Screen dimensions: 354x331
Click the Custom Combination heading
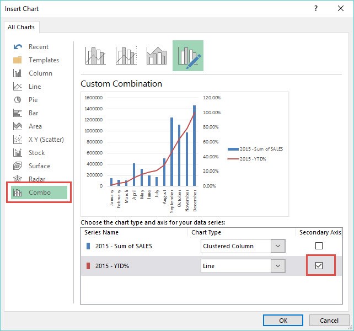pyautogui.click(x=121, y=84)
